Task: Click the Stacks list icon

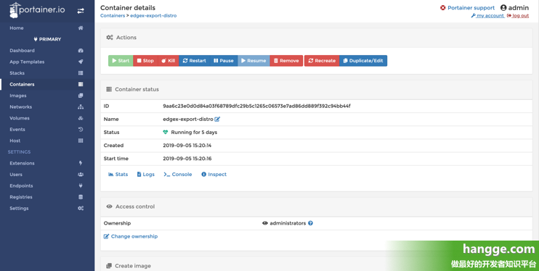Action: [81, 73]
